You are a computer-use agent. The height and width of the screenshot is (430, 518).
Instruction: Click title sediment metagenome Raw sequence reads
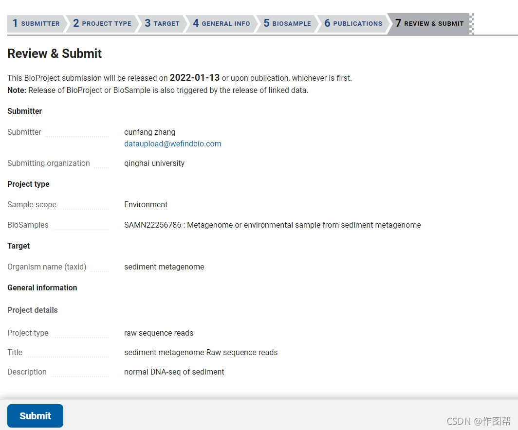pos(201,353)
